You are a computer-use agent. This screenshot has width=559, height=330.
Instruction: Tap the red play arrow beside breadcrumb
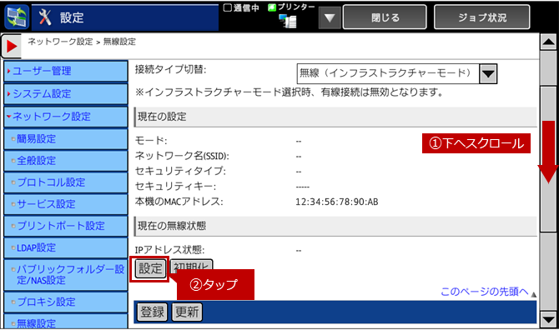[x=11, y=47]
